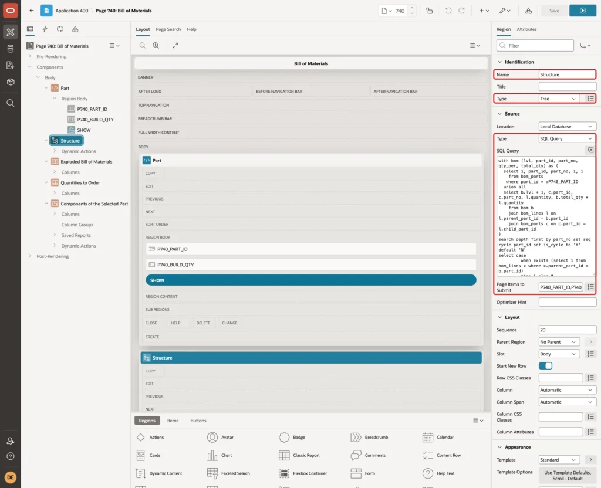Switch to the Processing tab icon
Image resolution: width=601 pixels, height=488 pixels.
tap(60, 29)
